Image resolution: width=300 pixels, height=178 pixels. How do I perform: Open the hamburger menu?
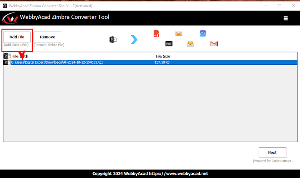click(286, 18)
